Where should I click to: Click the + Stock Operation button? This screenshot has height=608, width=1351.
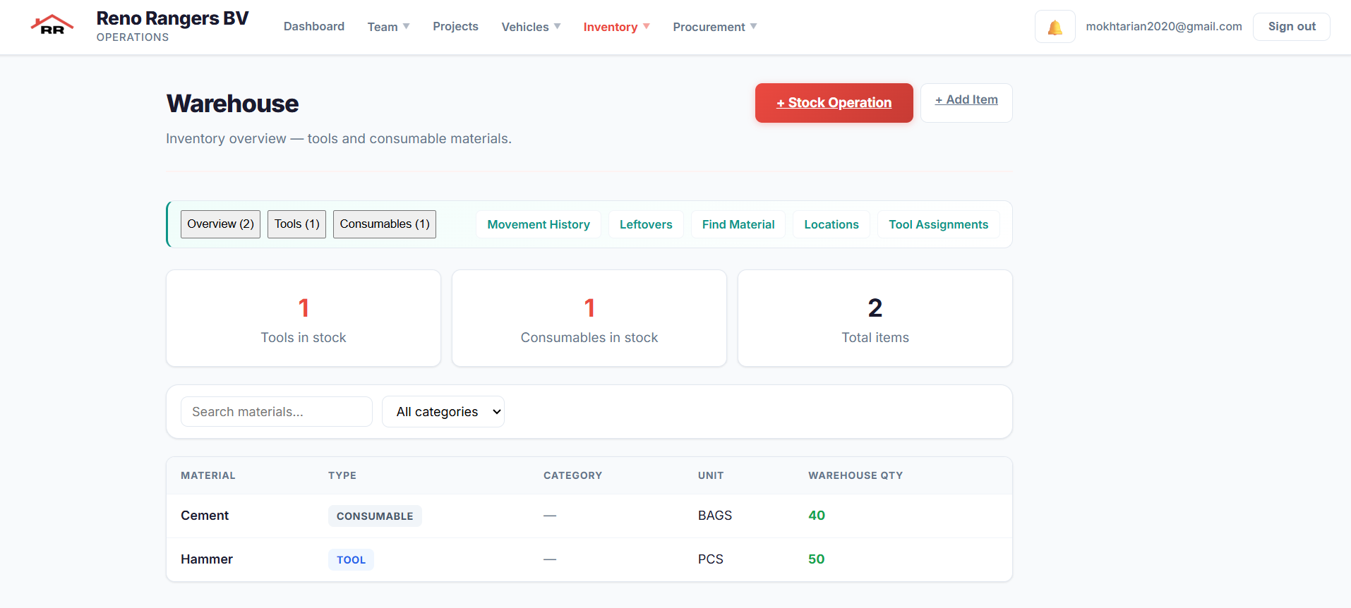[x=834, y=103]
